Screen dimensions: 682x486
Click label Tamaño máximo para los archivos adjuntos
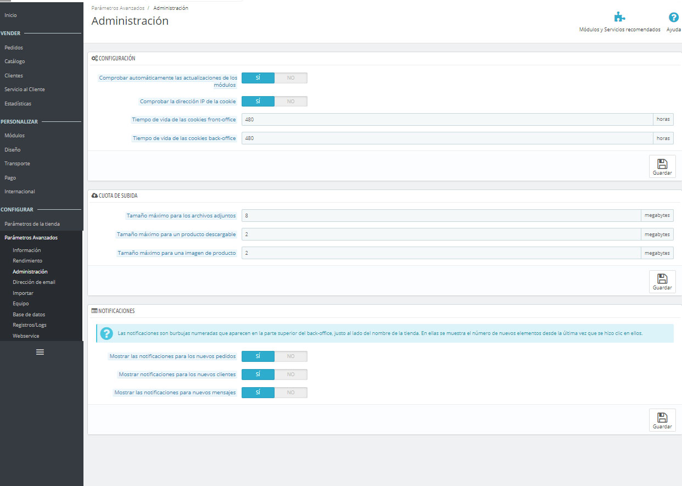point(181,216)
